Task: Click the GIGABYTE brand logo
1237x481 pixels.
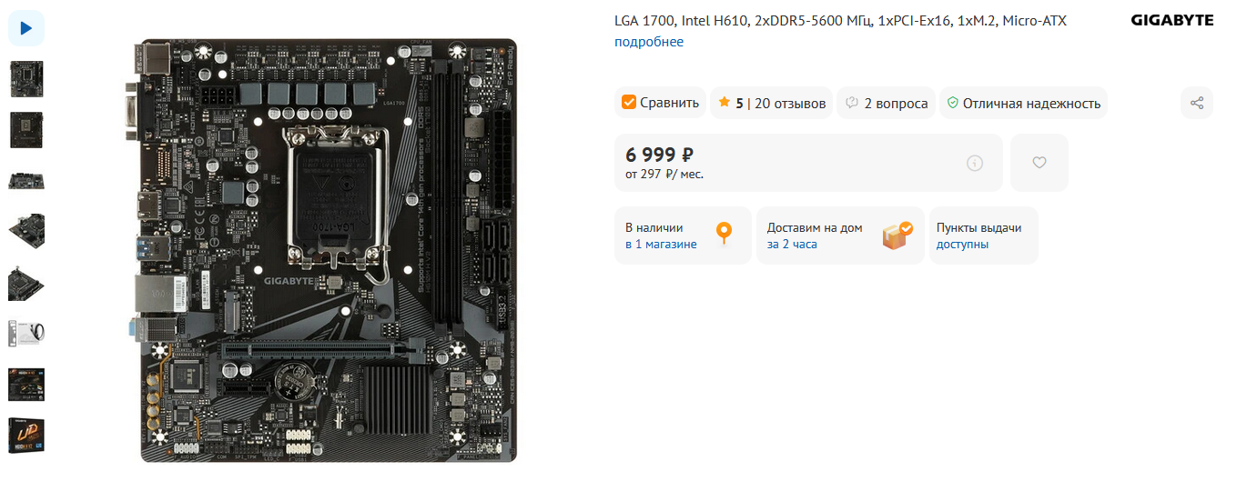Action: (1171, 20)
